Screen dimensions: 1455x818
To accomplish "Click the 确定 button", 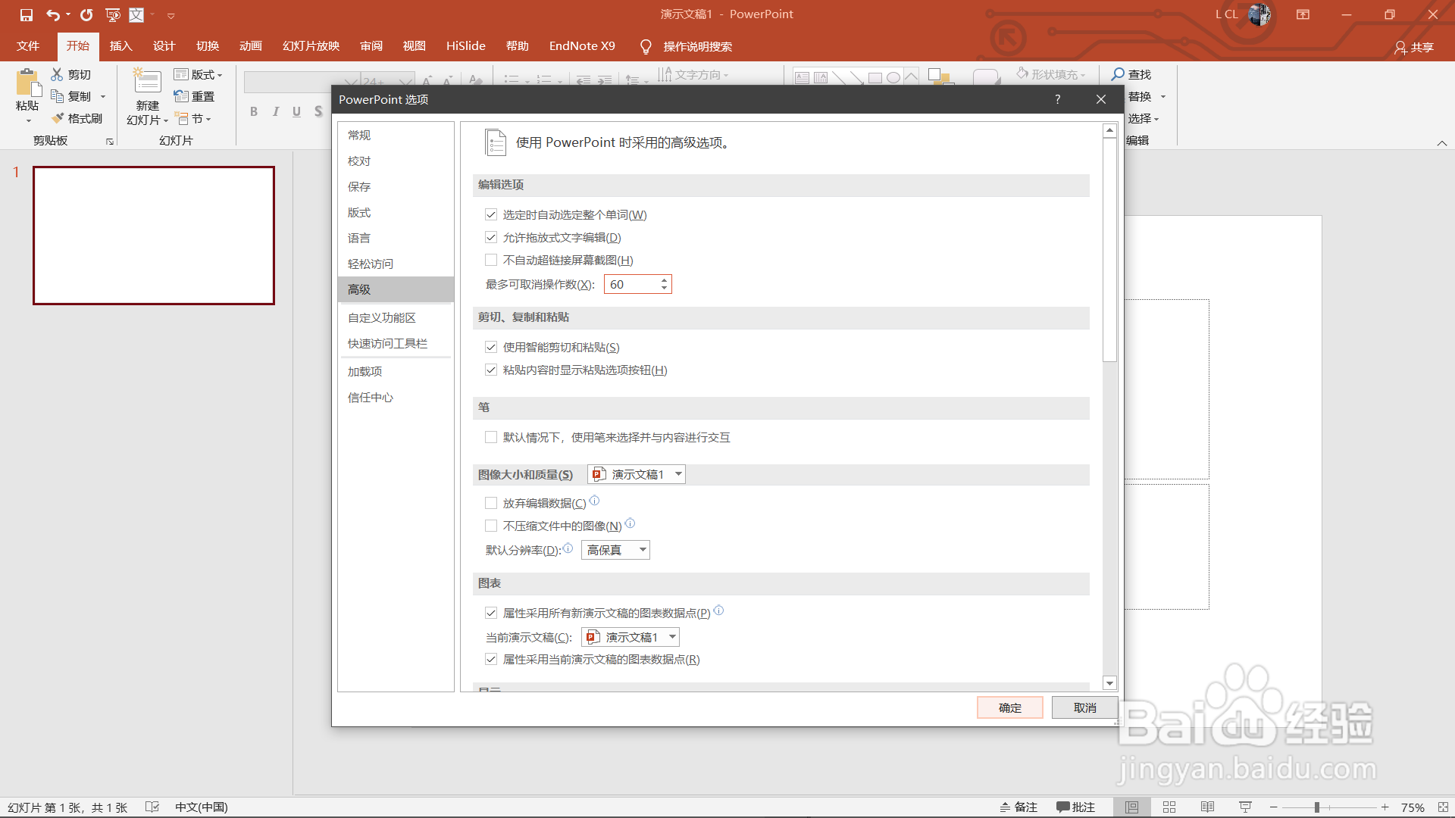I will [x=1009, y=707].
